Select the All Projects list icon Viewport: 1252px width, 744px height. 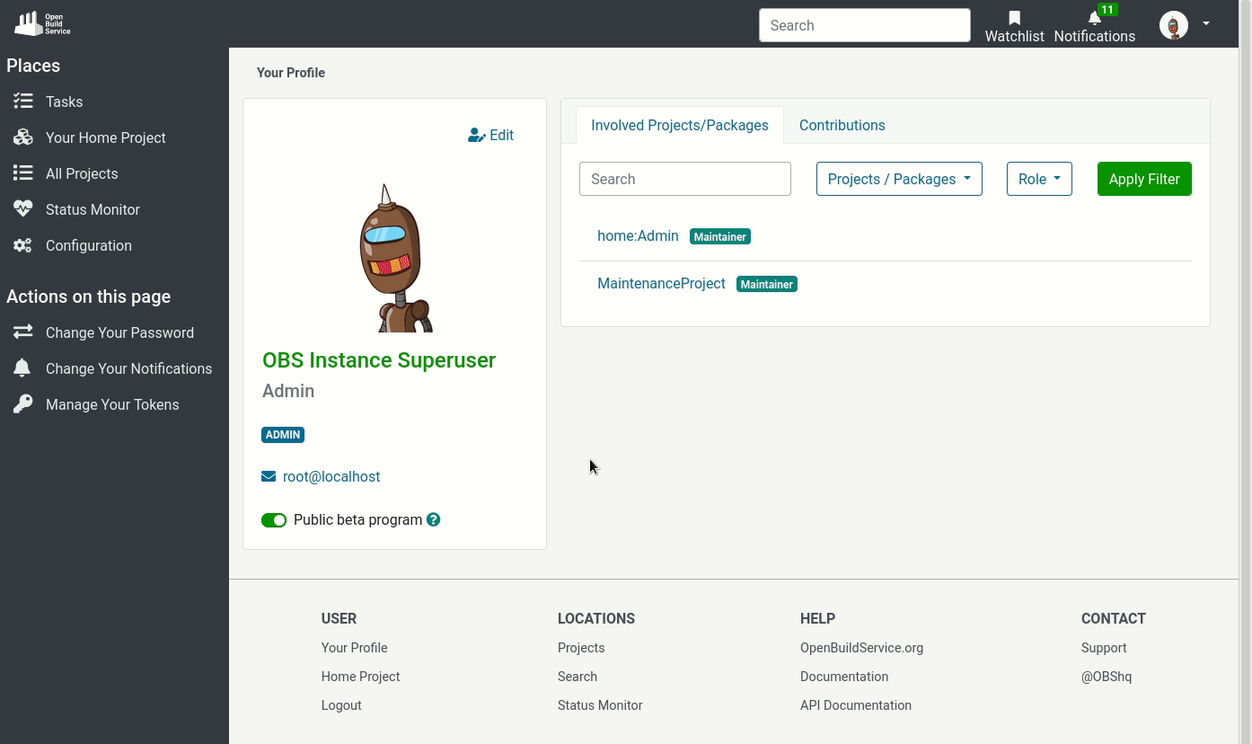23,173
